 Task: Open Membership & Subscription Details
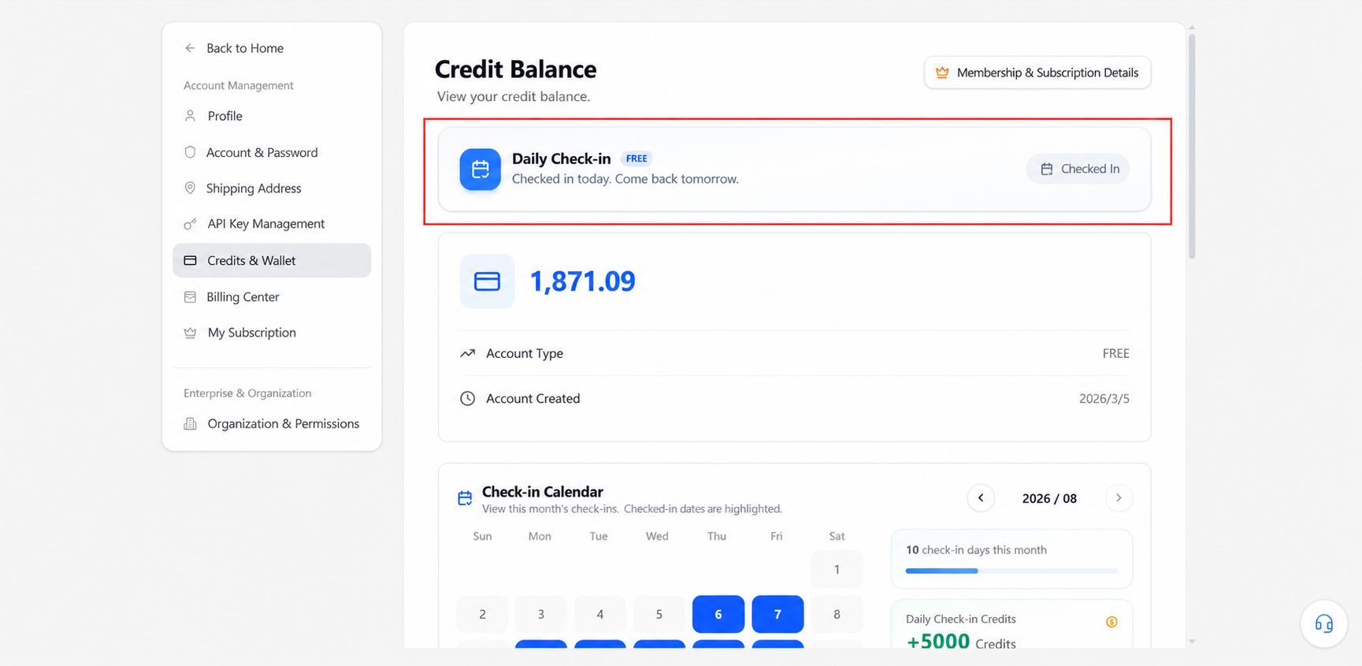click(1037, 73)
